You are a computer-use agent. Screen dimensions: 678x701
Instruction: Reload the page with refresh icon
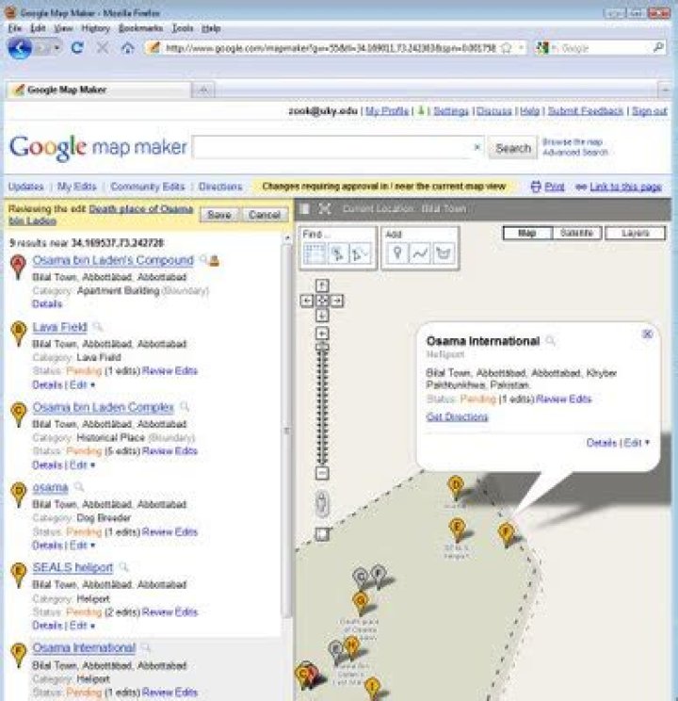tap(77, 47)
